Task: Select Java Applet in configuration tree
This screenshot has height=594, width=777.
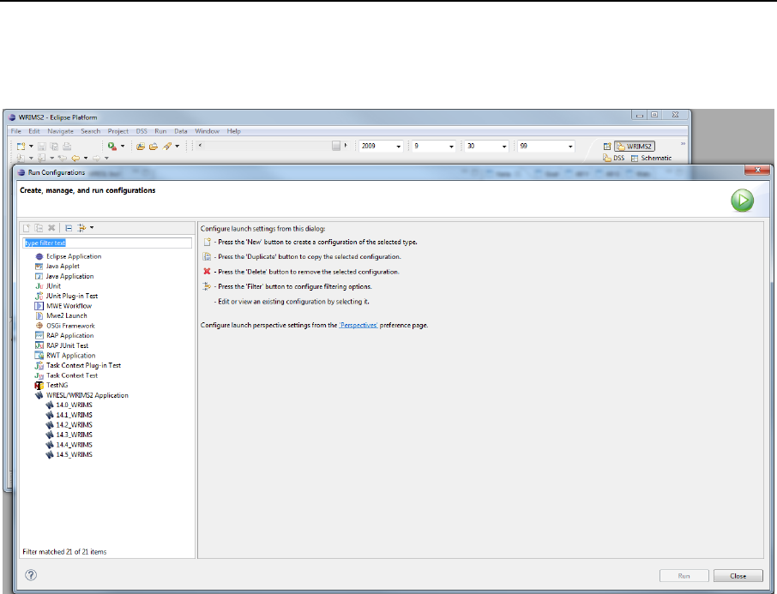Action: 57,267
